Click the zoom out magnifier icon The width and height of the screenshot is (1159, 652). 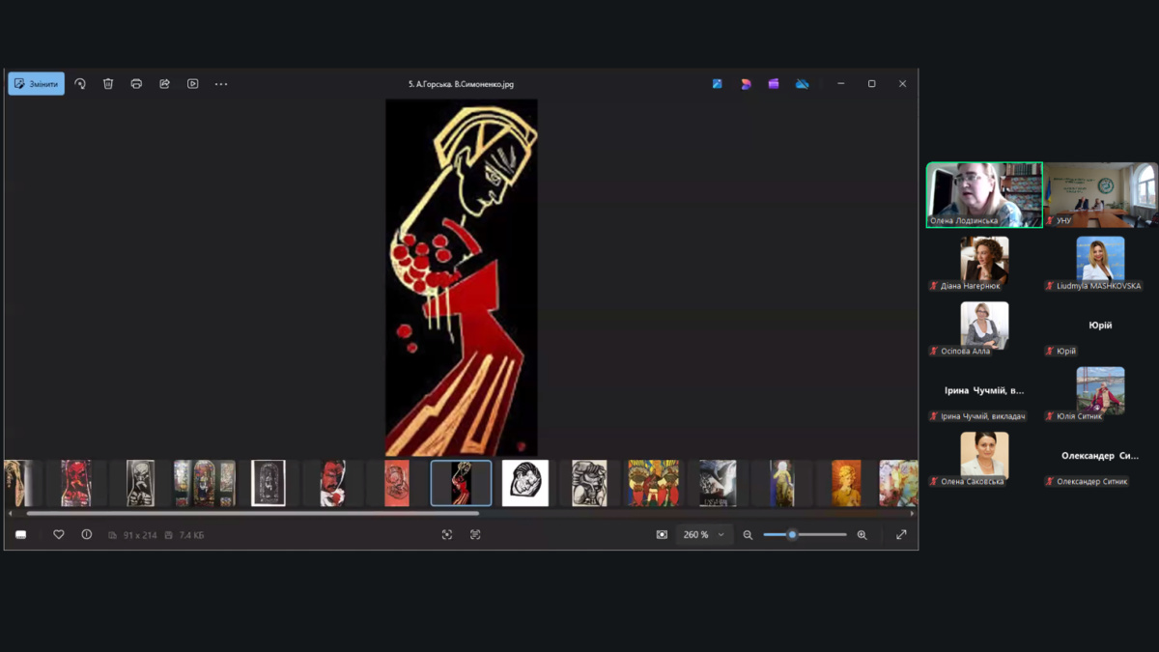748,535
